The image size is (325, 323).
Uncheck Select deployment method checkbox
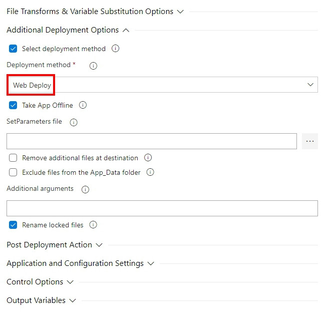[x=13, y=49]
